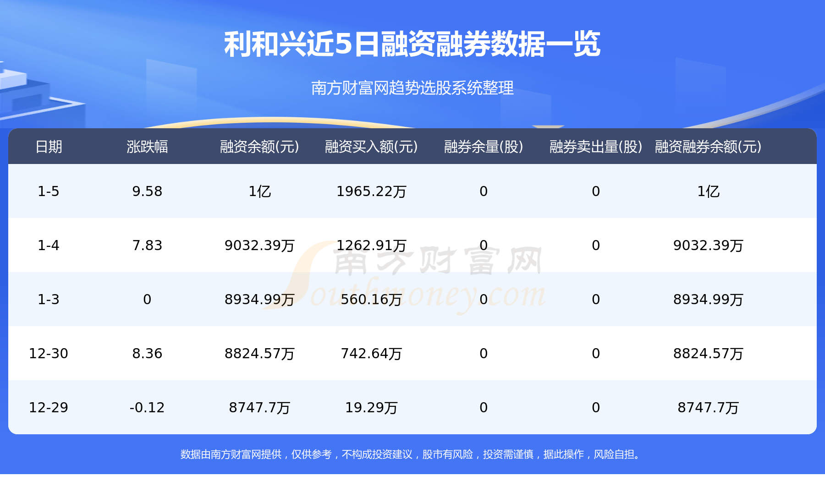The height and width of the screenshot is (481, 825).
Task: Click 融券卖出量 value 0 in row 1-5
Action: tap(596, 191)
